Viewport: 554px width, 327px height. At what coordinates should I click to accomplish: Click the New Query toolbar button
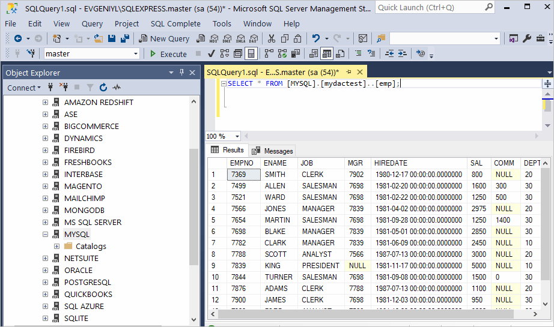click(x=164, y=38)
